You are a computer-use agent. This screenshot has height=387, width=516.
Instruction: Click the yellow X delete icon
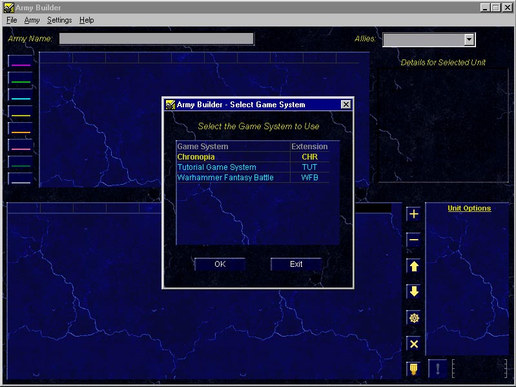click(x=414, y=344)
